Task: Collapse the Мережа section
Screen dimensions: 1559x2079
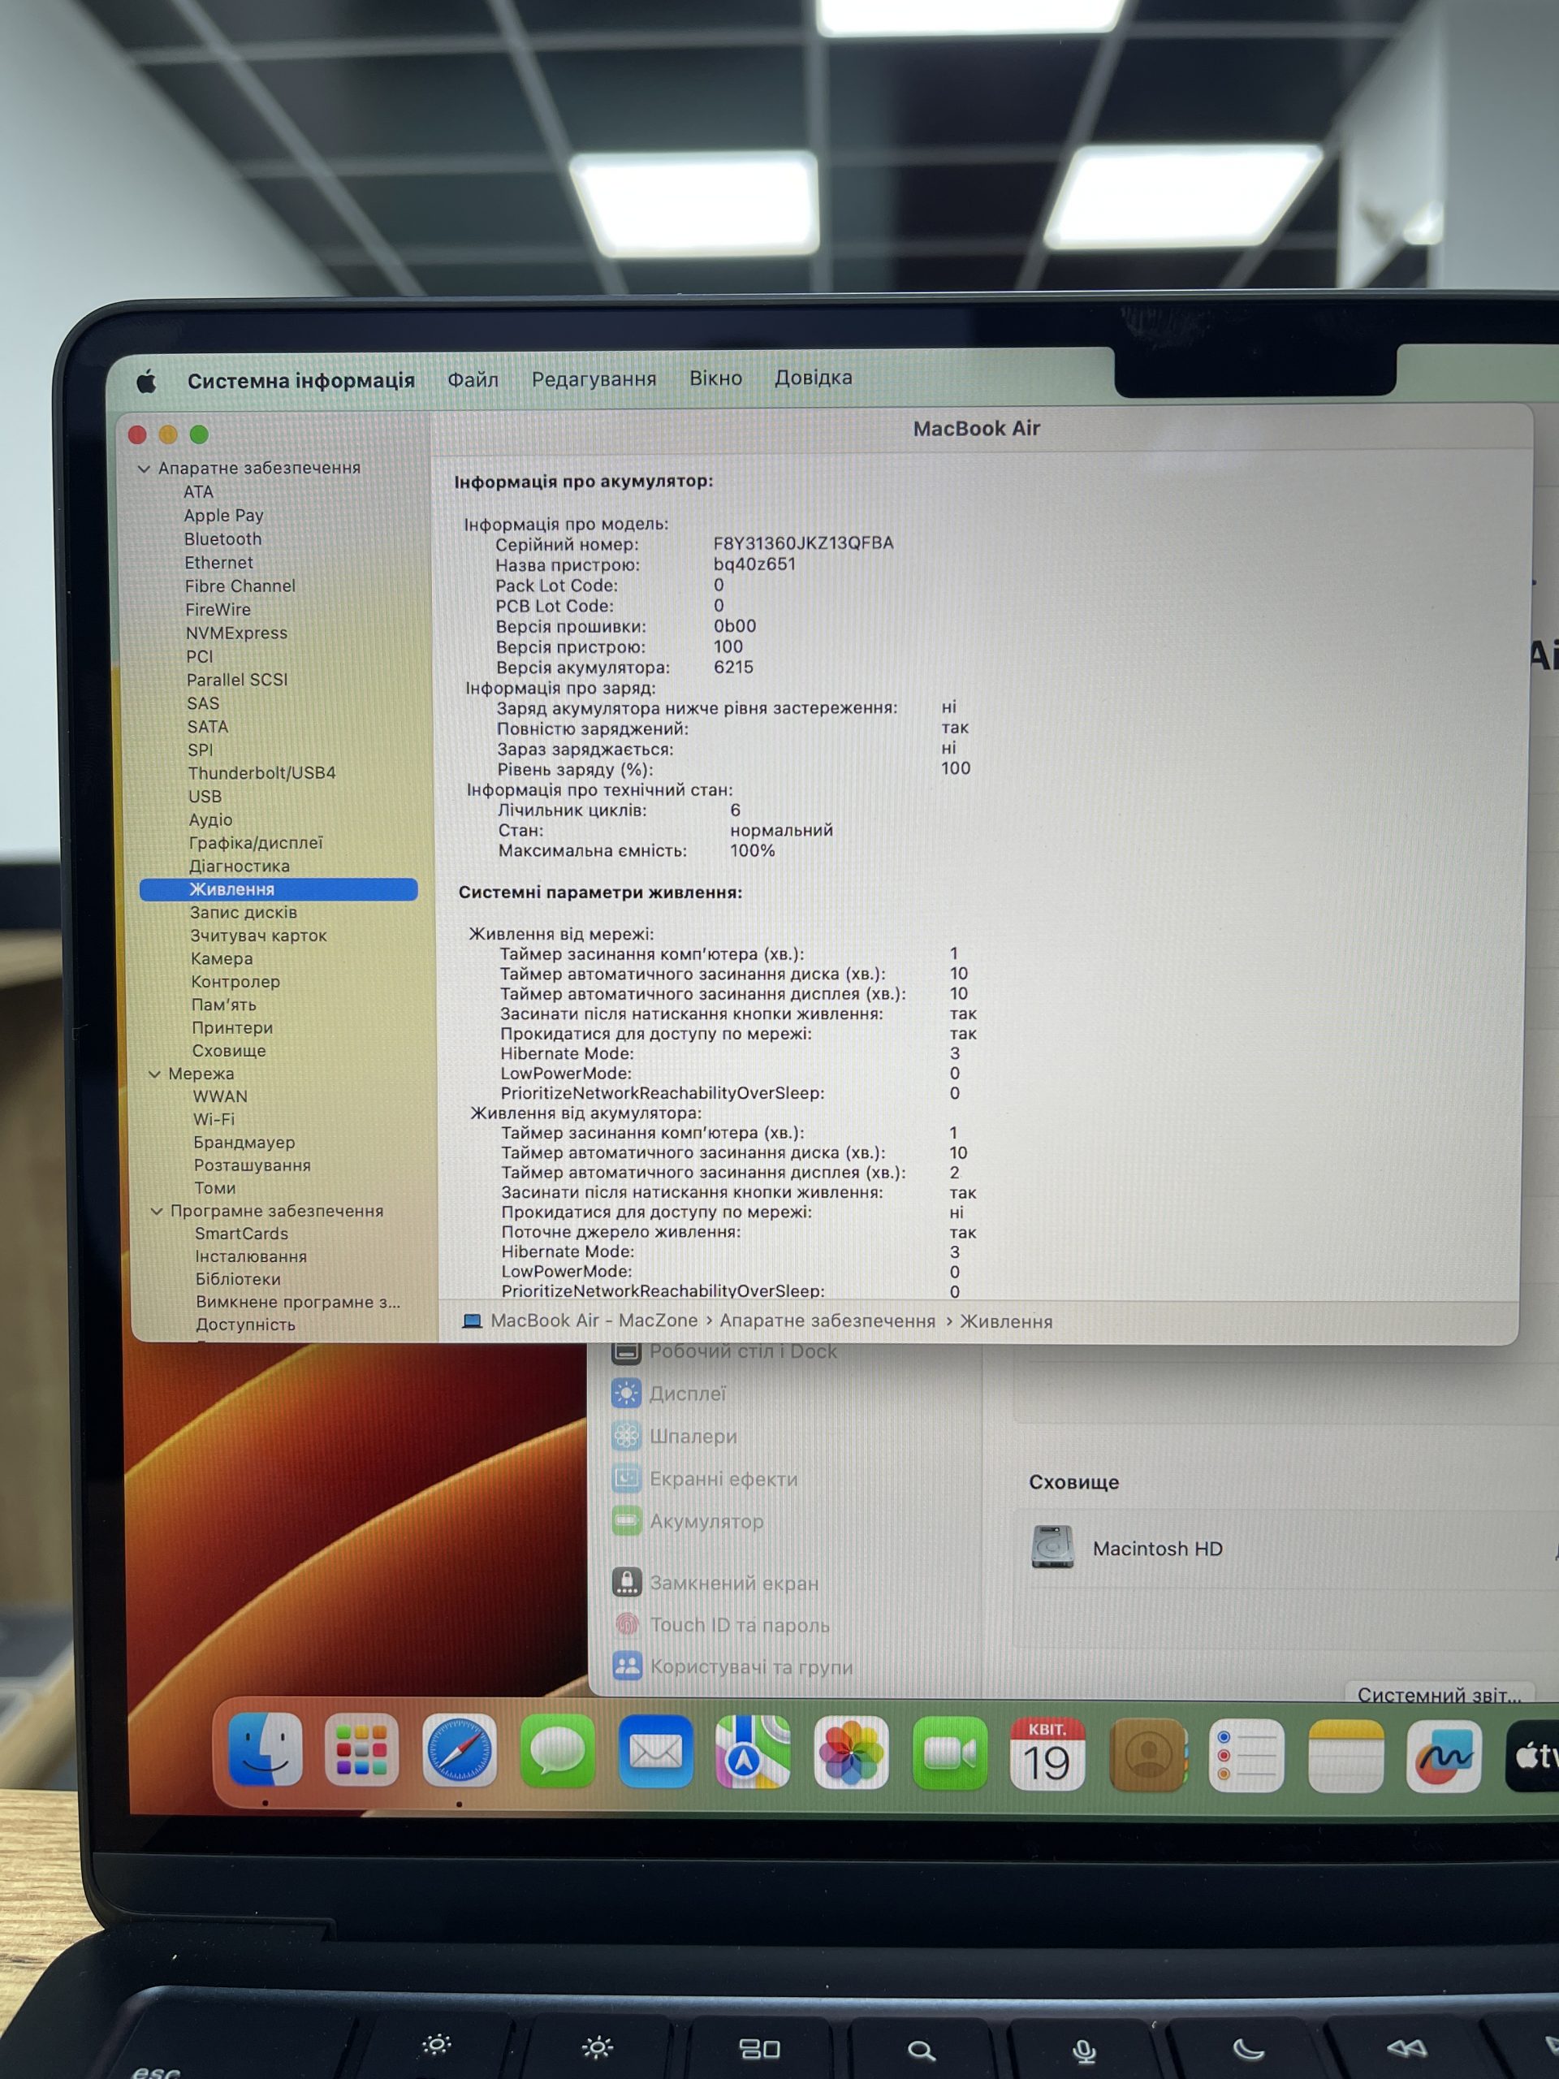Action: click(x=155, y=1074)
